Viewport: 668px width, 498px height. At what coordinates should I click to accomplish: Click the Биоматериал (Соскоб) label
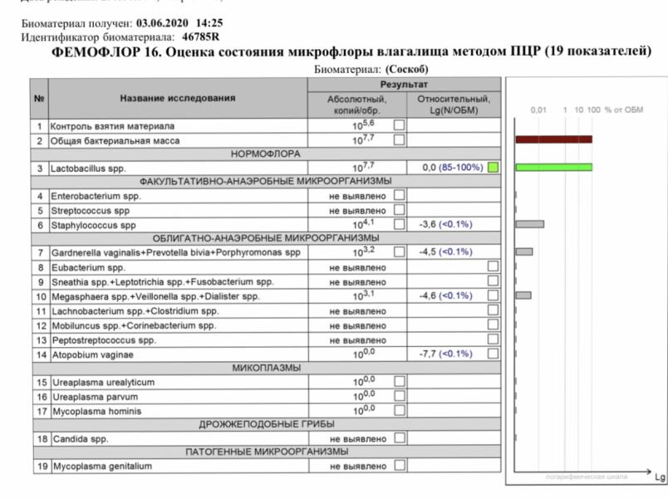pyautogui.click(x=371, y=69)
